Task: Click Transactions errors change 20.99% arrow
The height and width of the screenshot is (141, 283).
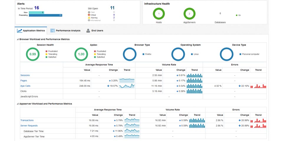Action: [x=239, y=120]
